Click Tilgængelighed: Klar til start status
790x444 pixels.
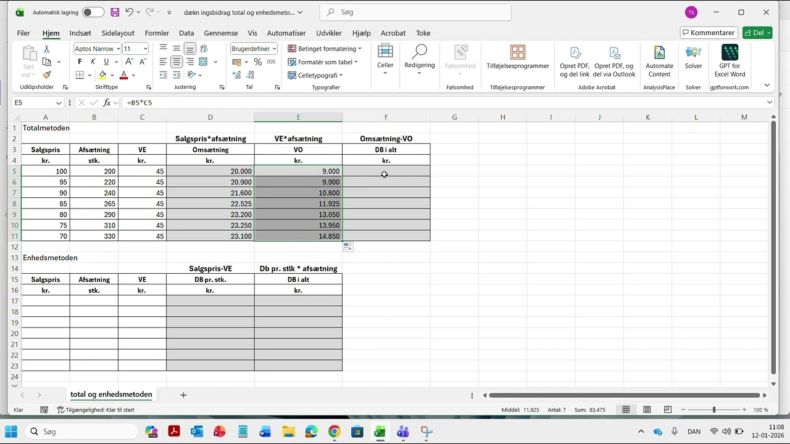click(x=96, y=409)
